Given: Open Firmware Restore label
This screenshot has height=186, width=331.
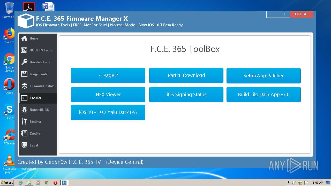Looking at the screenshot, I should 42,86.
